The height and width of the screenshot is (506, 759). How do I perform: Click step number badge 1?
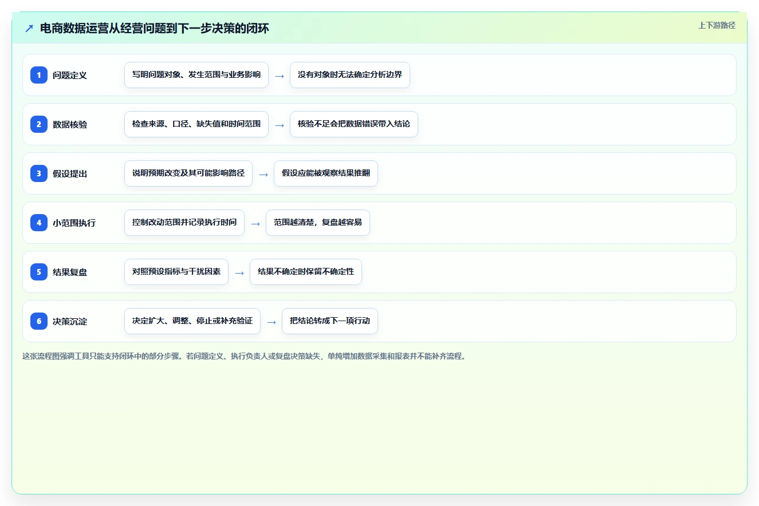[39, 75]
